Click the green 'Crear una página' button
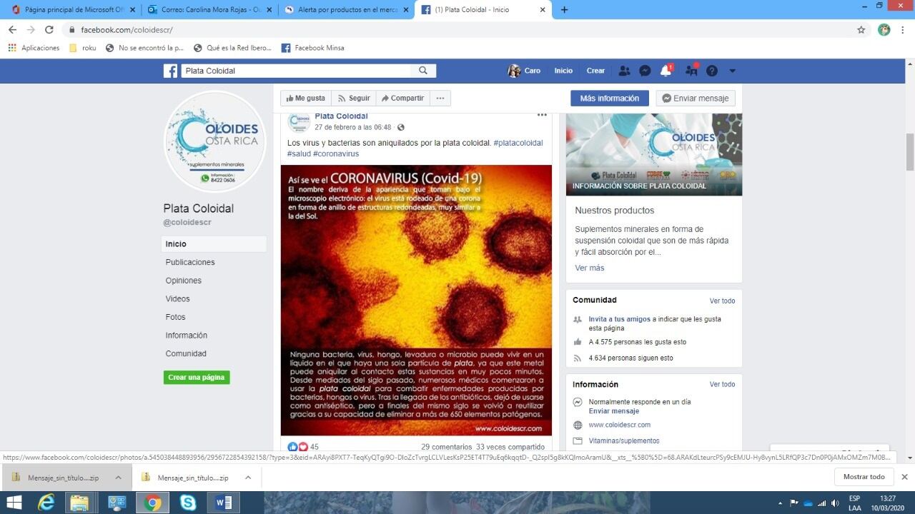The height and width of the screenshot is (514, 915). tap(196, 377)
